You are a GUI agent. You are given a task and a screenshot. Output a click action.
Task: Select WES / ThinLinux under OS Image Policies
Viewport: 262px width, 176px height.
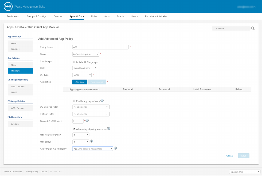(20, 108)
